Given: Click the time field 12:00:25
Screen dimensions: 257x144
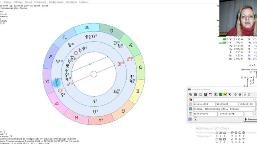Looking at the screenshot, I should click(227, 104).
